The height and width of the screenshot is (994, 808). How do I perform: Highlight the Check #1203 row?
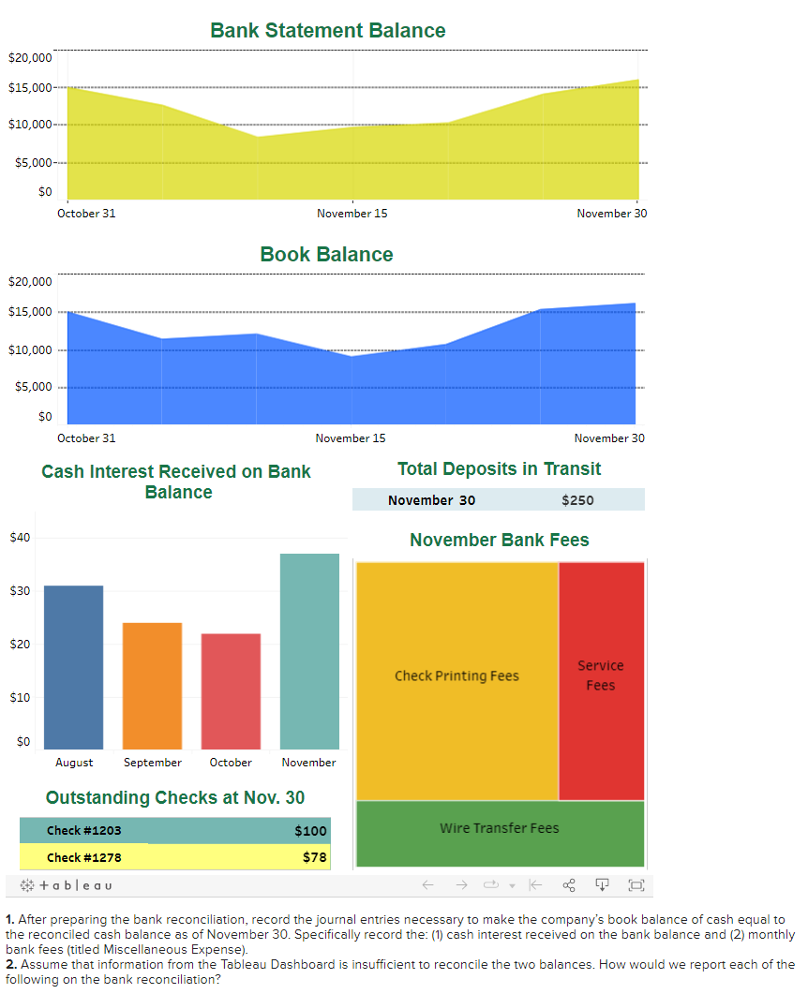175,831
